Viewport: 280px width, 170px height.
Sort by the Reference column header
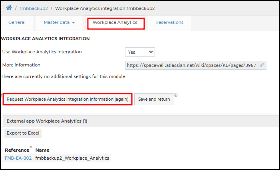pyautogui.click(x=17, y=150)
